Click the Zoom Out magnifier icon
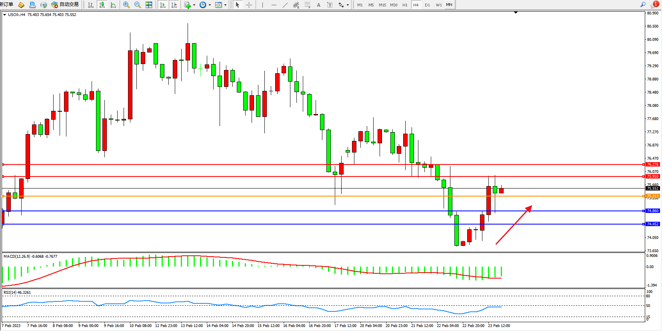This screenshot has height=331, width=662. pos(138,5)
